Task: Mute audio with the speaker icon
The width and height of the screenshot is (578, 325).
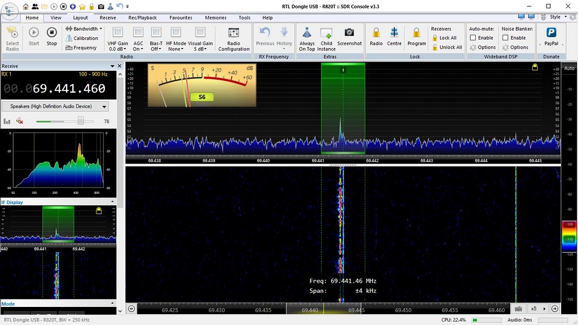Action: click(x=20, y=121)
